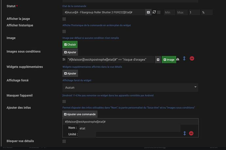Enable the Afficher la jauge checkbox
Image resolution: width=226 pixels, height=150 pixels.
coord(64,19)
